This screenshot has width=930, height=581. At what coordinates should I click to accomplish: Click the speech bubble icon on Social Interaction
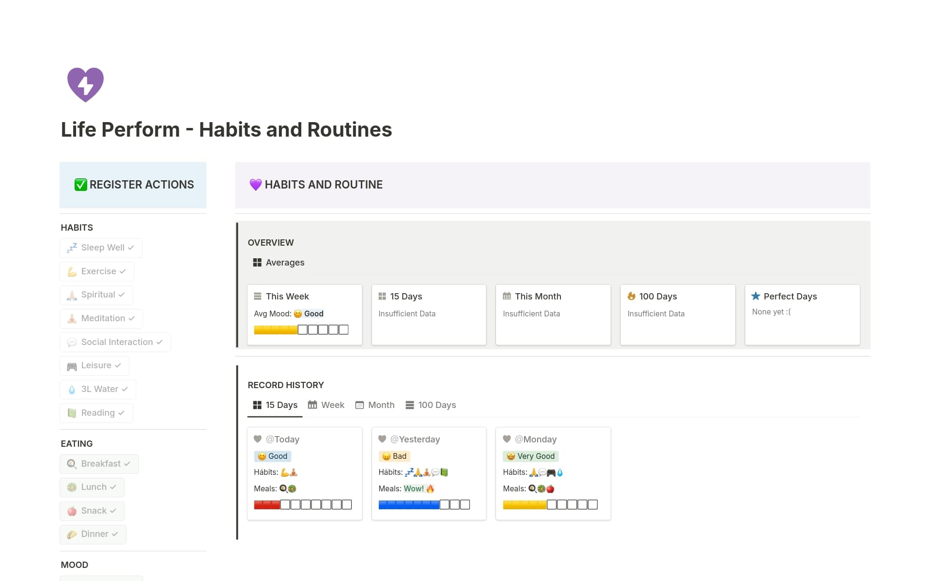(x=72, y=342)
